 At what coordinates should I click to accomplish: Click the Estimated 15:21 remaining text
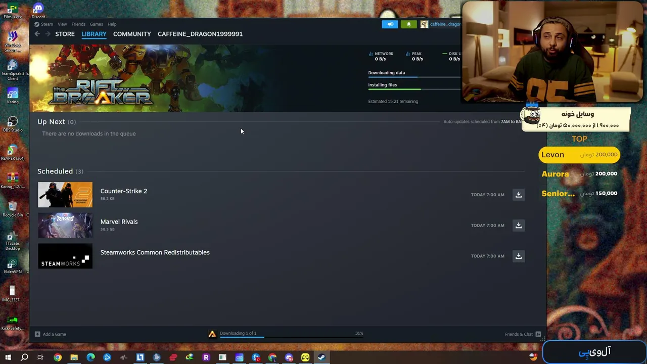point(393,102)
